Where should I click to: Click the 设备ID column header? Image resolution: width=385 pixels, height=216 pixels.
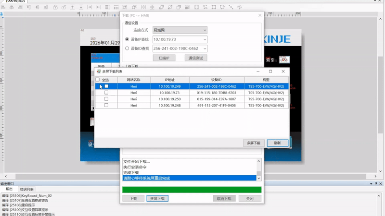[216, 80]
